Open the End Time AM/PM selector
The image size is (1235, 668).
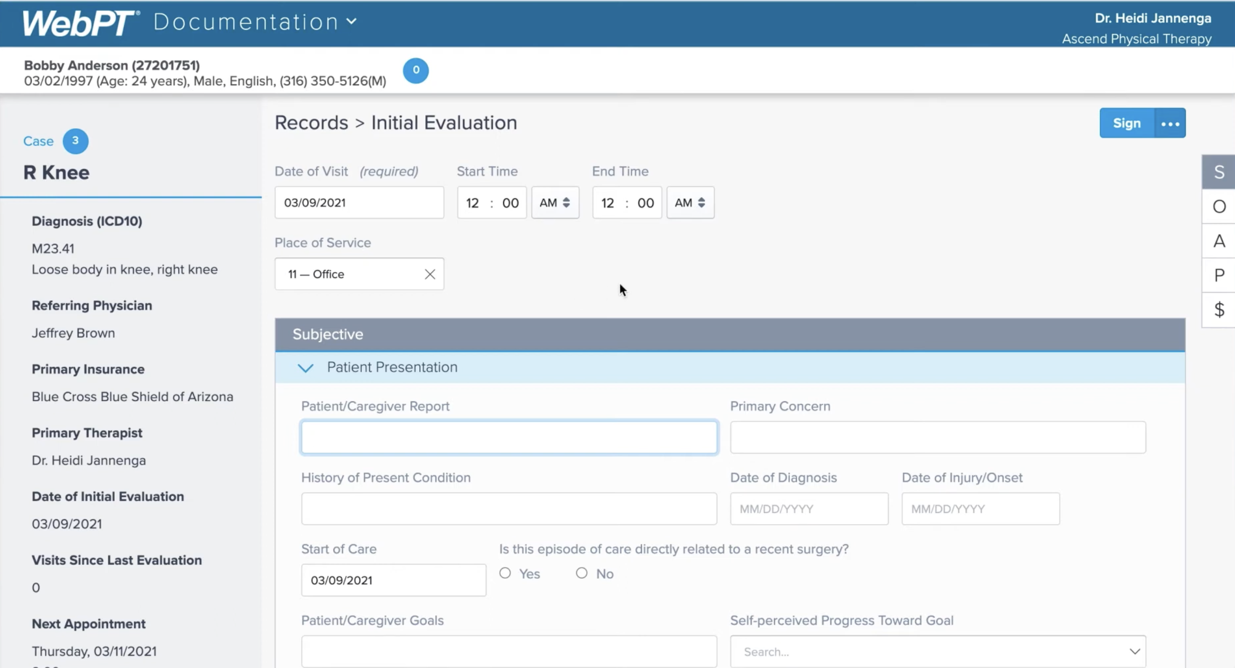[690, 202]
